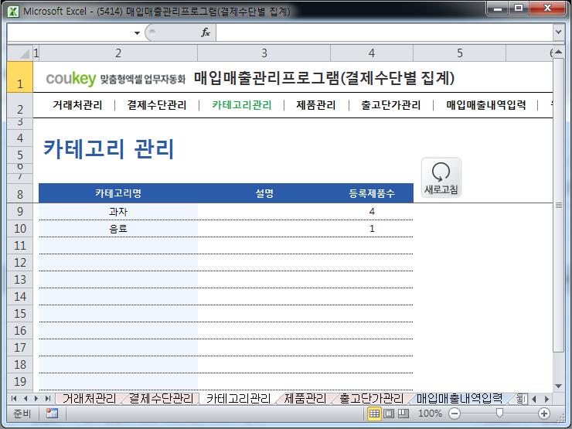Click horizontal scroll left arrow
The width and height of the screenshot is (572, 429).
coord(534,399)
